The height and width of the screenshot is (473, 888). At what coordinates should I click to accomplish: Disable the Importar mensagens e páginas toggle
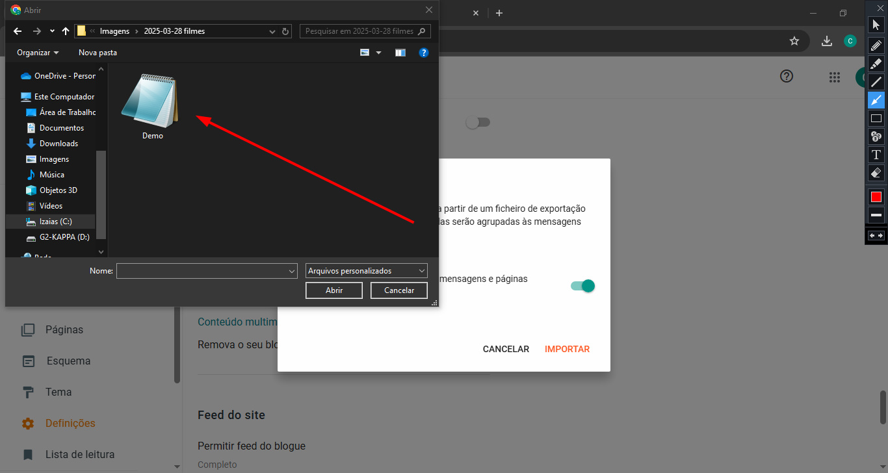pos(582,286)
